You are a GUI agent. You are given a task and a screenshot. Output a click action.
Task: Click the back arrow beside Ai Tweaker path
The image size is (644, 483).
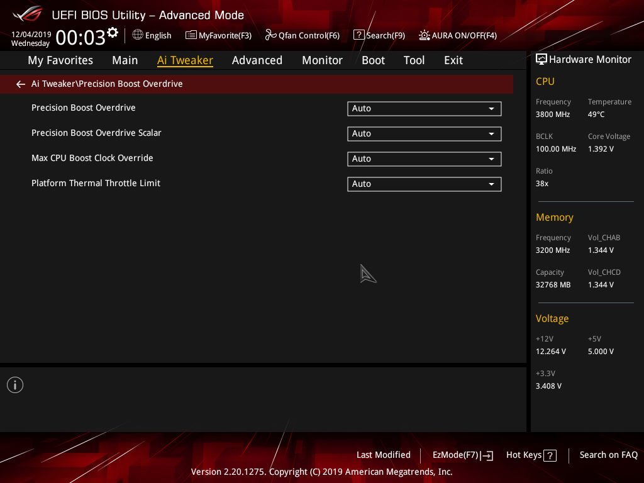(21, 84)
